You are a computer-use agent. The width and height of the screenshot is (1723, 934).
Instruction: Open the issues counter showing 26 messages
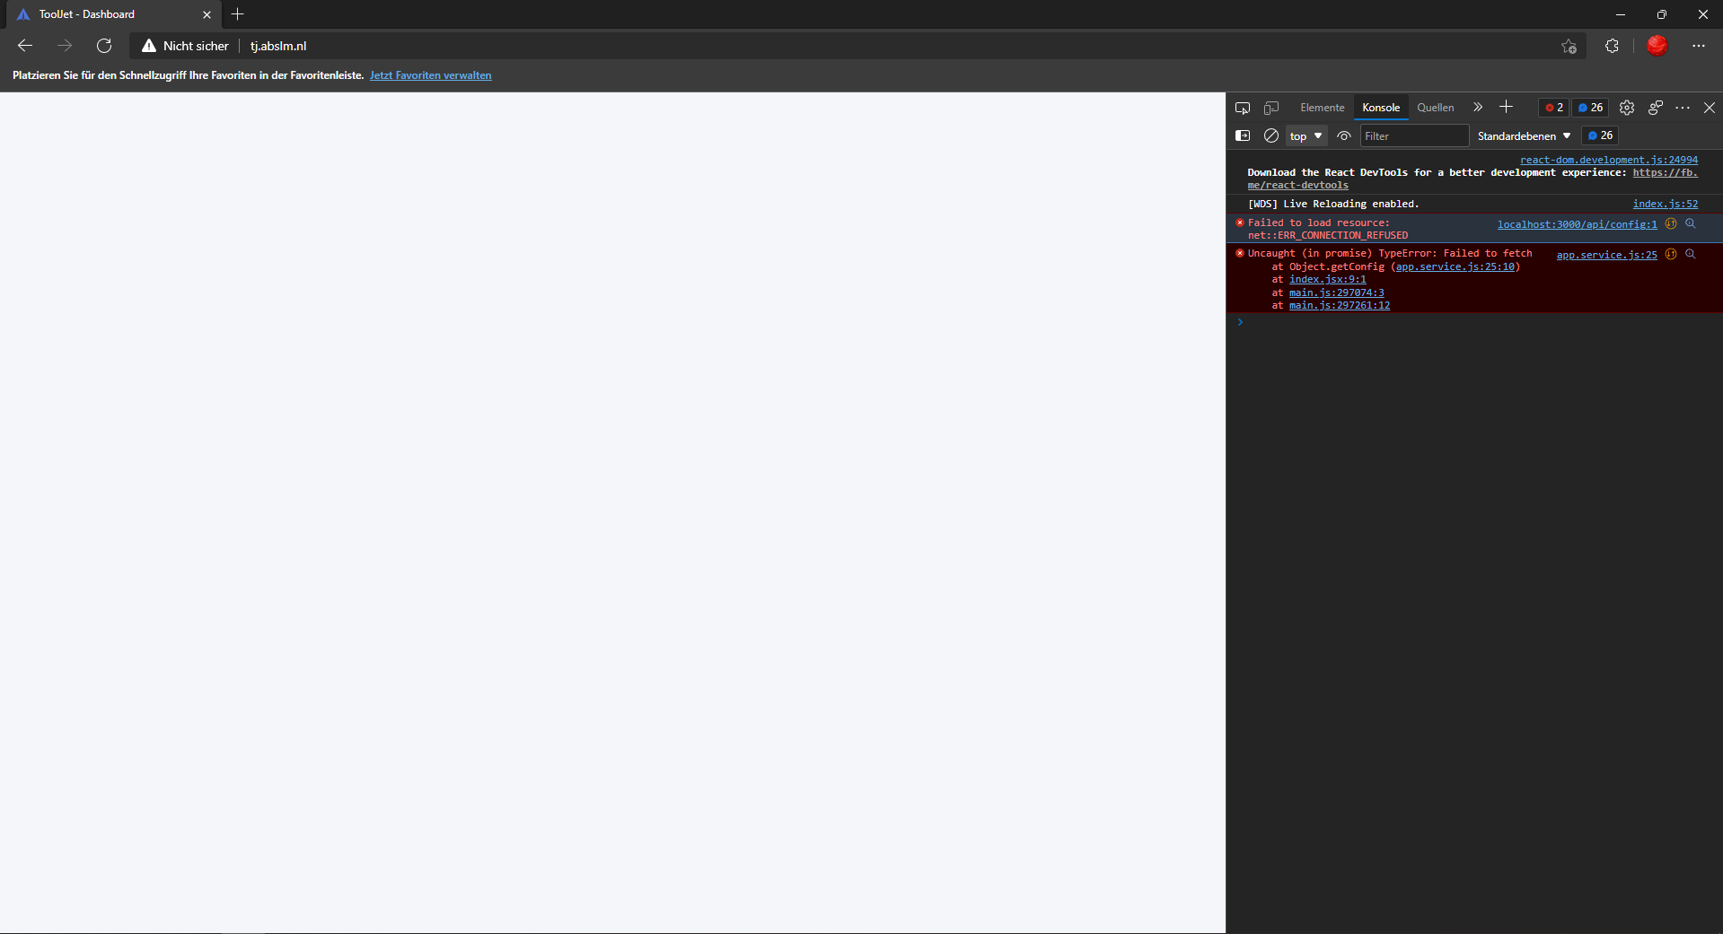click(x=1590, y=107)
